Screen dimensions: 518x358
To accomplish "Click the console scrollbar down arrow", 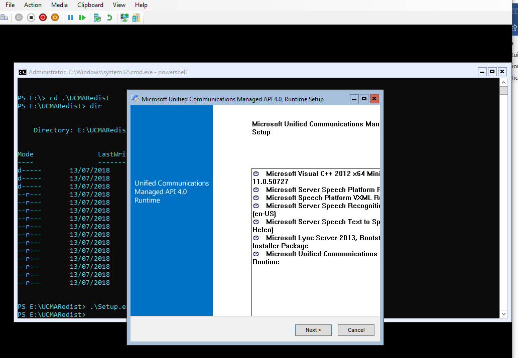I will click(x=503, y=314).
